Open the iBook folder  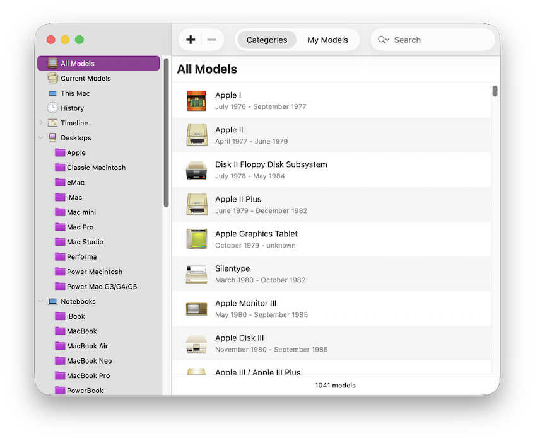click(69, 316)
